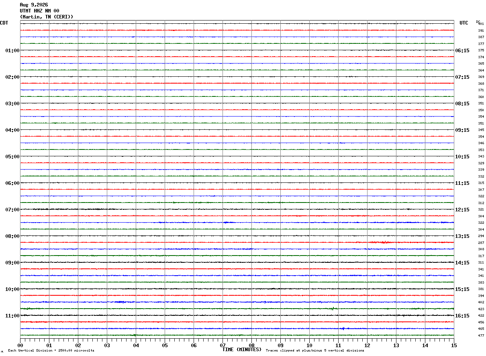Click the 06:15 UTC time label

pyautogui.click(x=462, y=51)
